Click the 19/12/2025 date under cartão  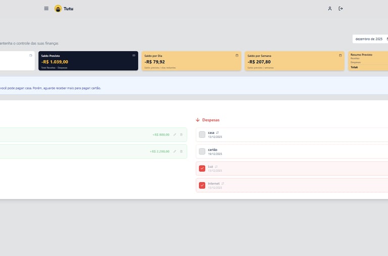(215, 154)
